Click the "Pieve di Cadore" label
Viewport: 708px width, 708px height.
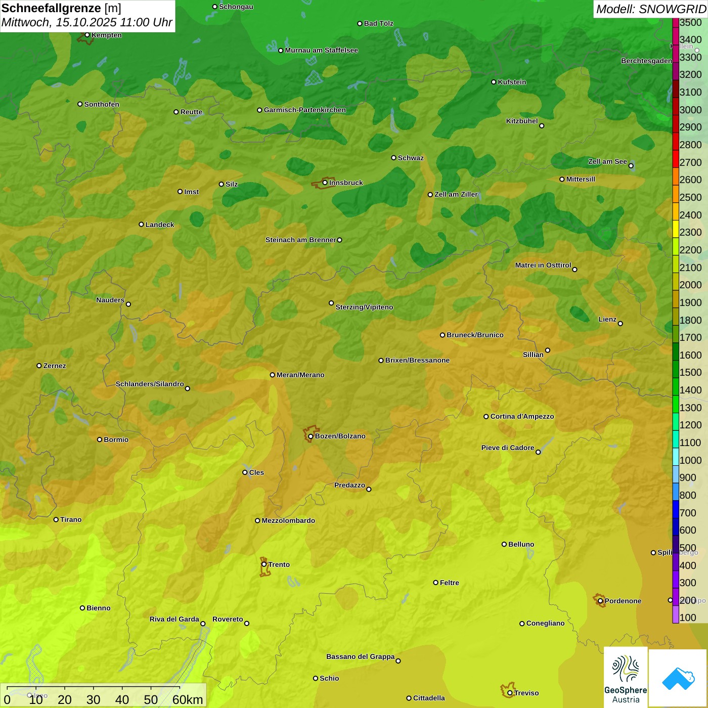coord(508,448)
